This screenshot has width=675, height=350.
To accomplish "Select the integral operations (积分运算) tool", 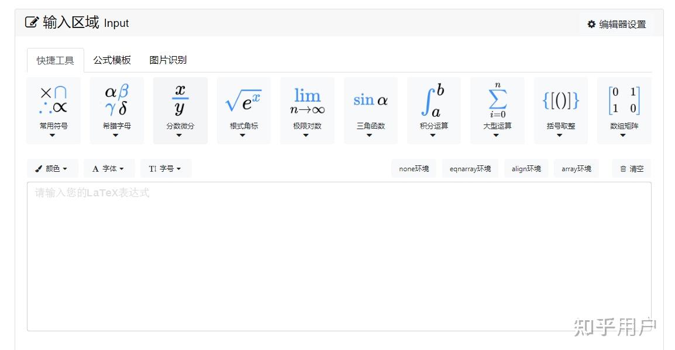I will pyautogui.click(x=433, y=110).
